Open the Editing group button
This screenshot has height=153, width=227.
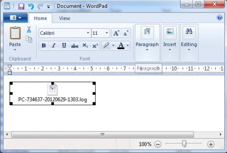189,43
